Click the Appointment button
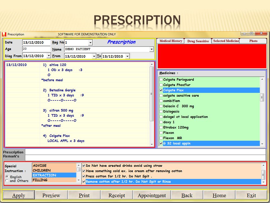270x203 pixels. [x=152, y=195]
